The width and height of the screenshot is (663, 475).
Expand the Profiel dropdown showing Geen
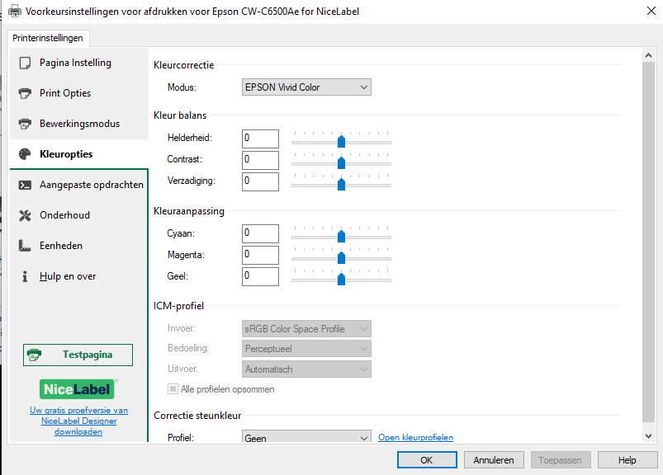click(306, 437)
